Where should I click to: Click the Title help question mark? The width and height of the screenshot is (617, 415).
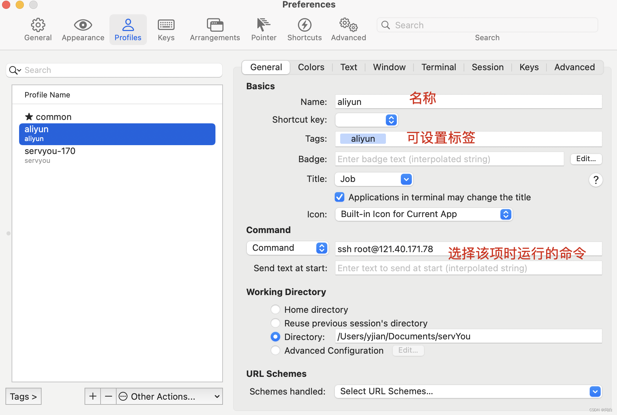pyautogui.click(x=596, y=180)
